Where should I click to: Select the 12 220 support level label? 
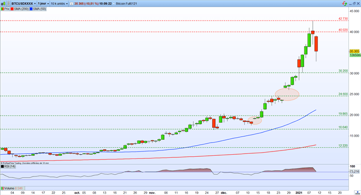click(343, 146)
